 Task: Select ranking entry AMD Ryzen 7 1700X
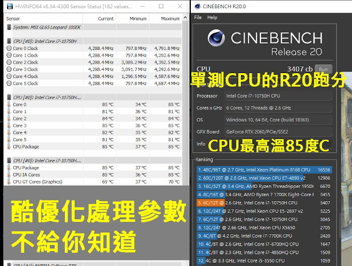point(264,195)
